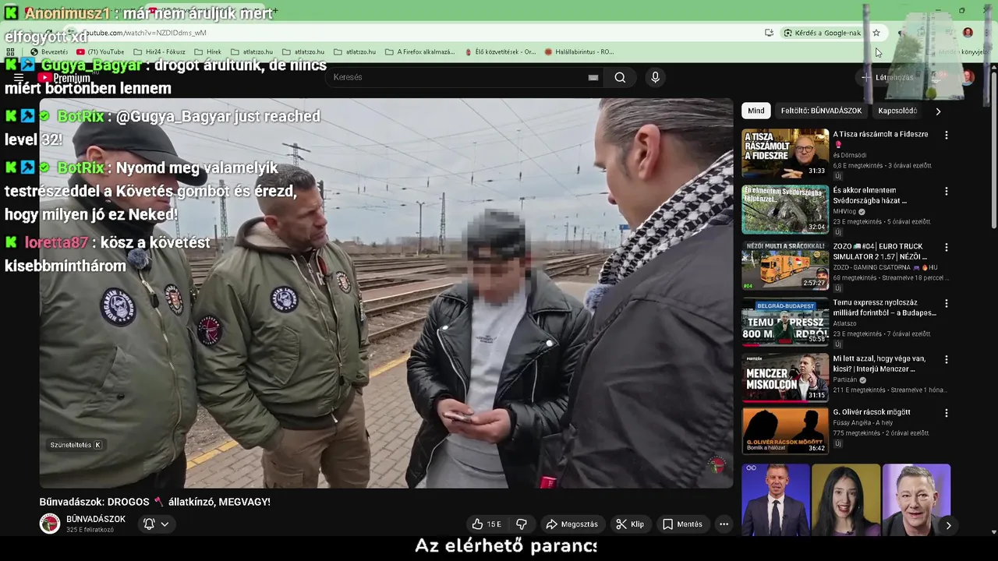This screenshot has height=561, width=998.
Task: Click the page scrollbar down arrow
Action: point(993,531)
